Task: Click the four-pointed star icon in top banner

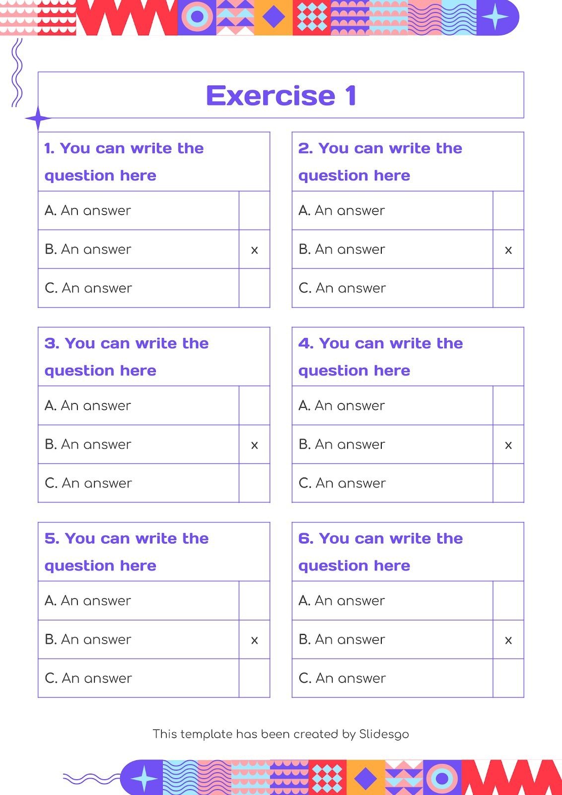Action: pos(494,17)
